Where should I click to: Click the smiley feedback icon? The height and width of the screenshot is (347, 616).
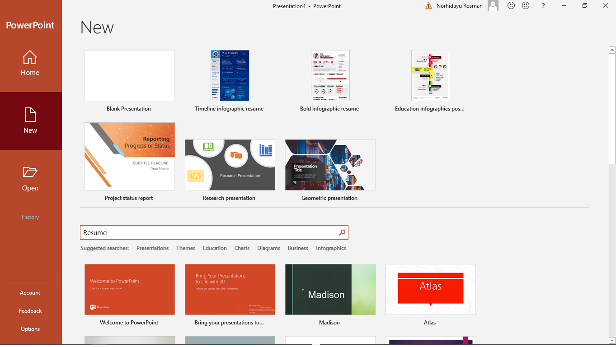511,5
